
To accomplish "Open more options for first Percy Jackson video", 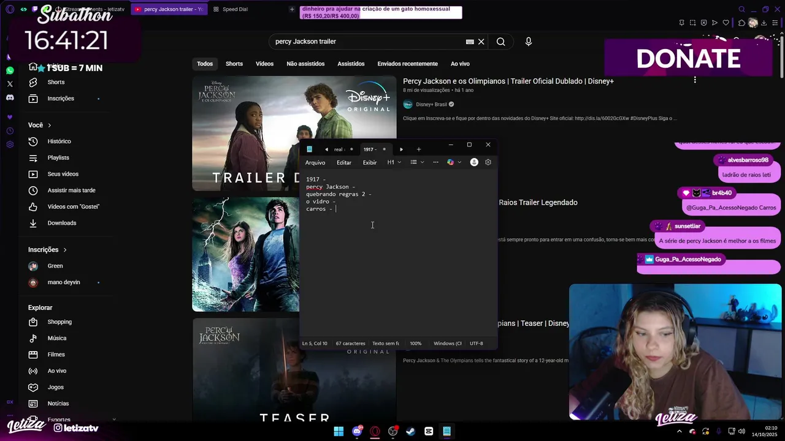I will click(695, 80).
